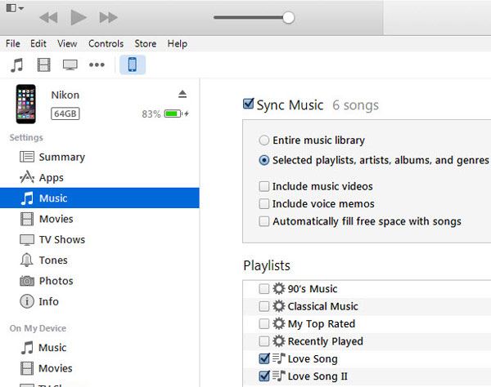The width and height of the screenshot is (491, 387).
Task: Open the Edit menu
Action: (x=38, y=44)
